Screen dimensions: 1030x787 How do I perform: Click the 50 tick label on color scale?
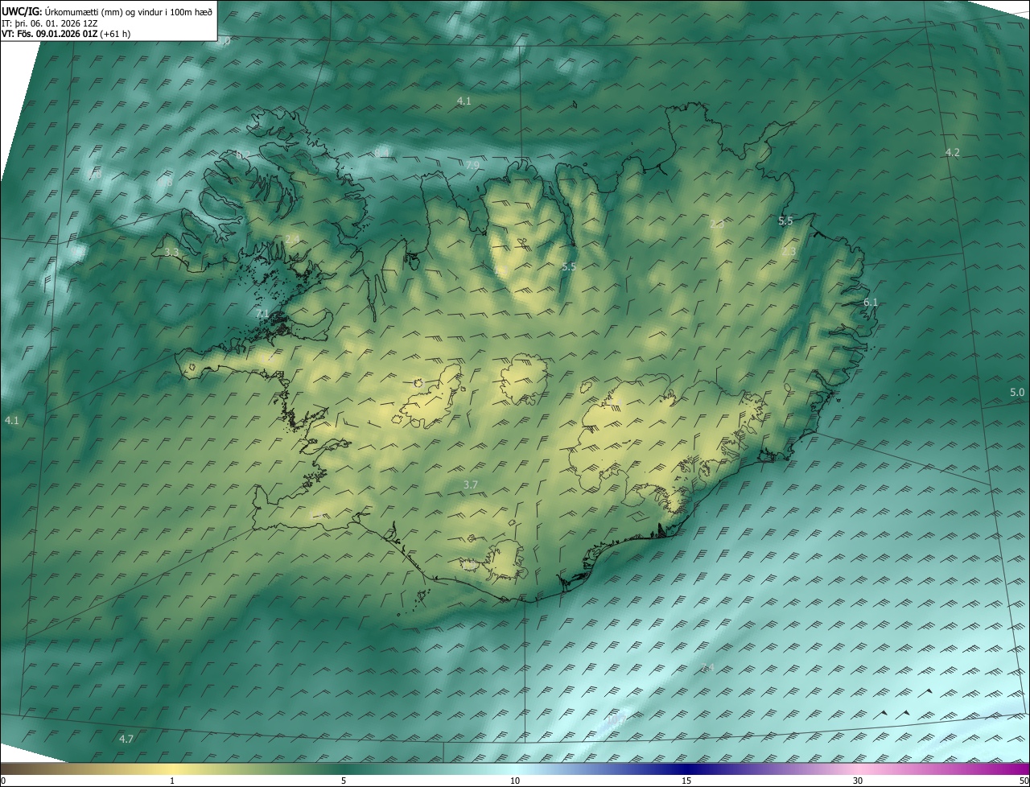[1024, 781]
